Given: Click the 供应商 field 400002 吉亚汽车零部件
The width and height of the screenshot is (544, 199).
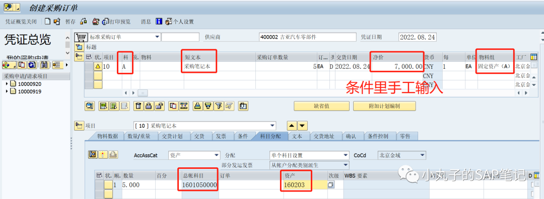Looking at the screenshot, I should 308,37.
